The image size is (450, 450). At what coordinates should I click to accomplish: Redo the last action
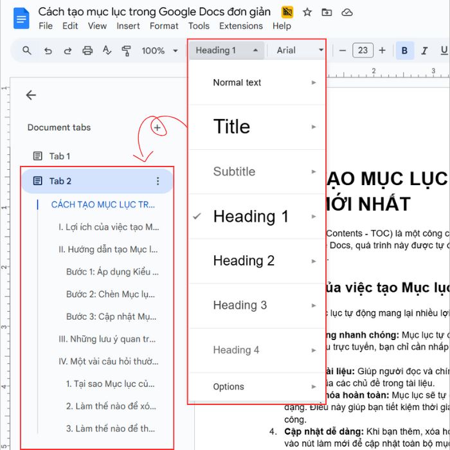(67, 51)
